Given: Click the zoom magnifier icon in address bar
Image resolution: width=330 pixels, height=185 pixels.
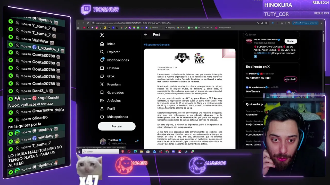Looking at the screenshot, I should click(x=258, y=23).
